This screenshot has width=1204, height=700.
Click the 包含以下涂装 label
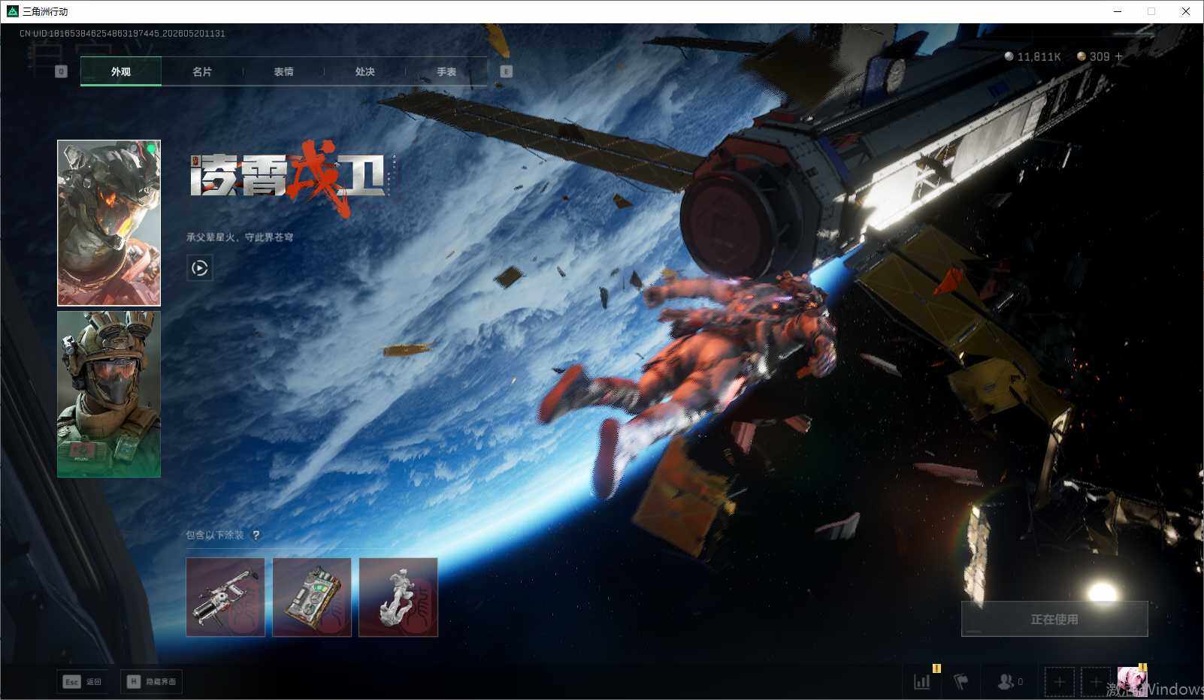click(x=215, y=535)
